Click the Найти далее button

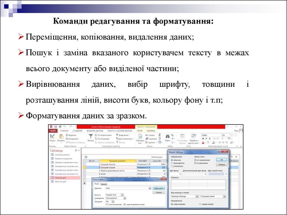click(x=159, y=188)
